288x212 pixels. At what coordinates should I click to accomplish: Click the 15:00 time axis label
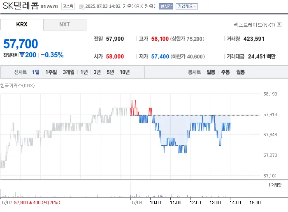pos(255,203)
